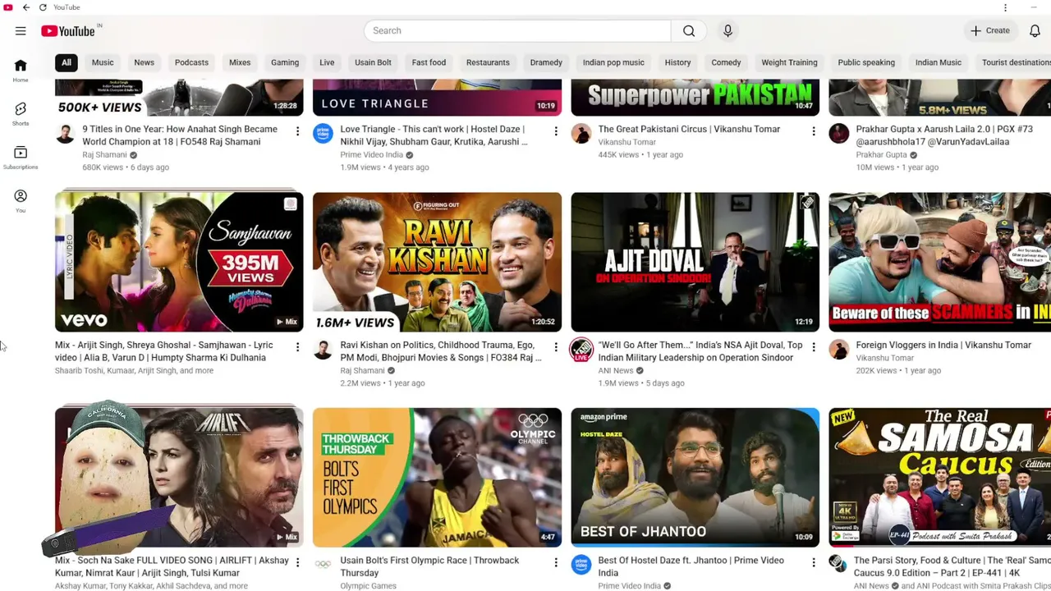Open Ajit Doval Operation Sindoor thumbnail
The width and height of the screenshot is (1051, 591).
[695, 262]
